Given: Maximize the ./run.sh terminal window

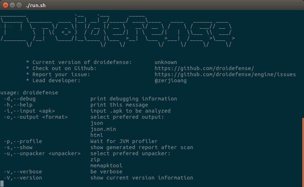Looking at the screenshot, I should click(x=19, y=5).
